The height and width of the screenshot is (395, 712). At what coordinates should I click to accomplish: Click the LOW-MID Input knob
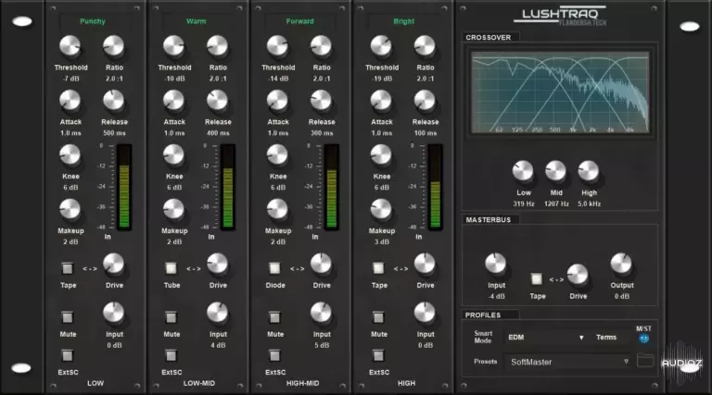[x=217, y=313]
